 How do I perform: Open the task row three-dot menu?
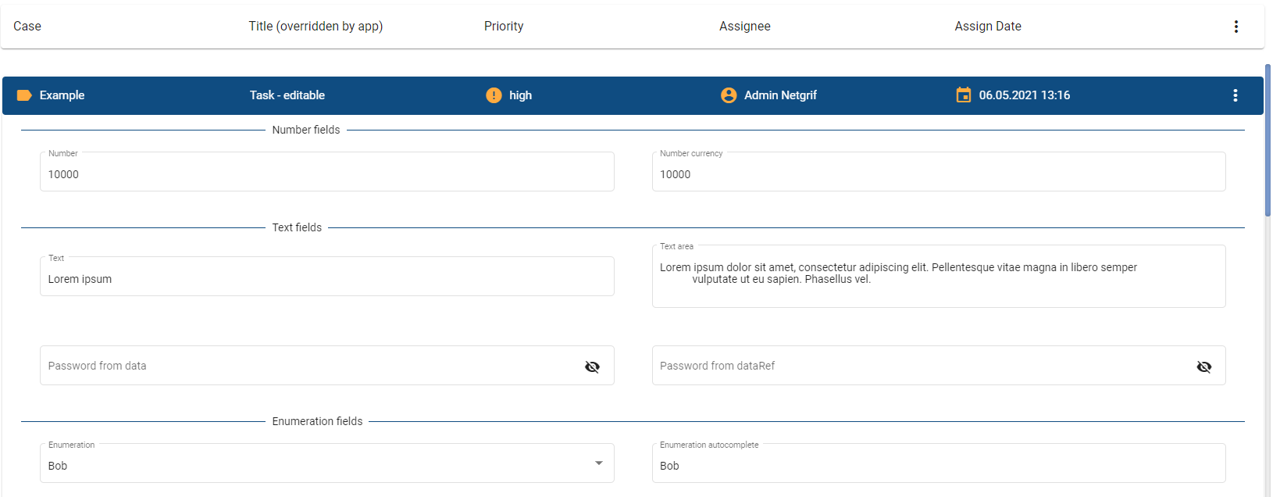[1235, 95]
